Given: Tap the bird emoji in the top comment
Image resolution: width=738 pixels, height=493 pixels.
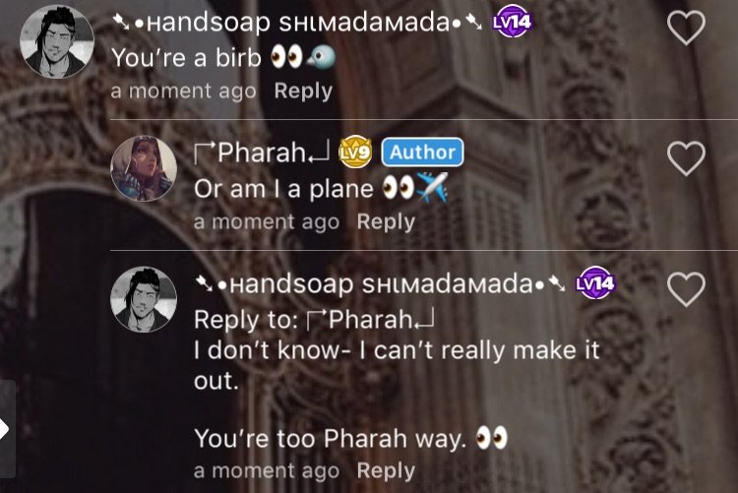Looking at the screenshot, I should (321, 57).
